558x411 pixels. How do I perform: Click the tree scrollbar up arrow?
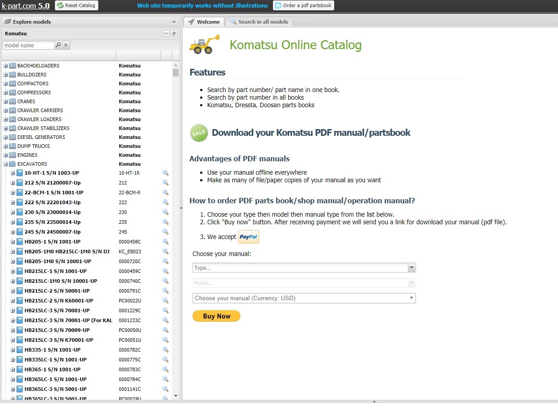pos(176,65)
